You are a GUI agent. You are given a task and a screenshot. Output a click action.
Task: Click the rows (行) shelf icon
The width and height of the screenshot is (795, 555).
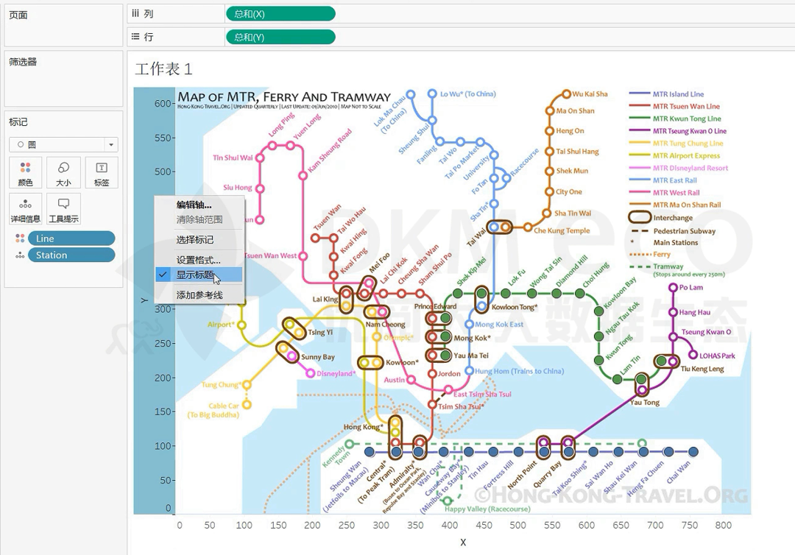click(x=135, y=37)
